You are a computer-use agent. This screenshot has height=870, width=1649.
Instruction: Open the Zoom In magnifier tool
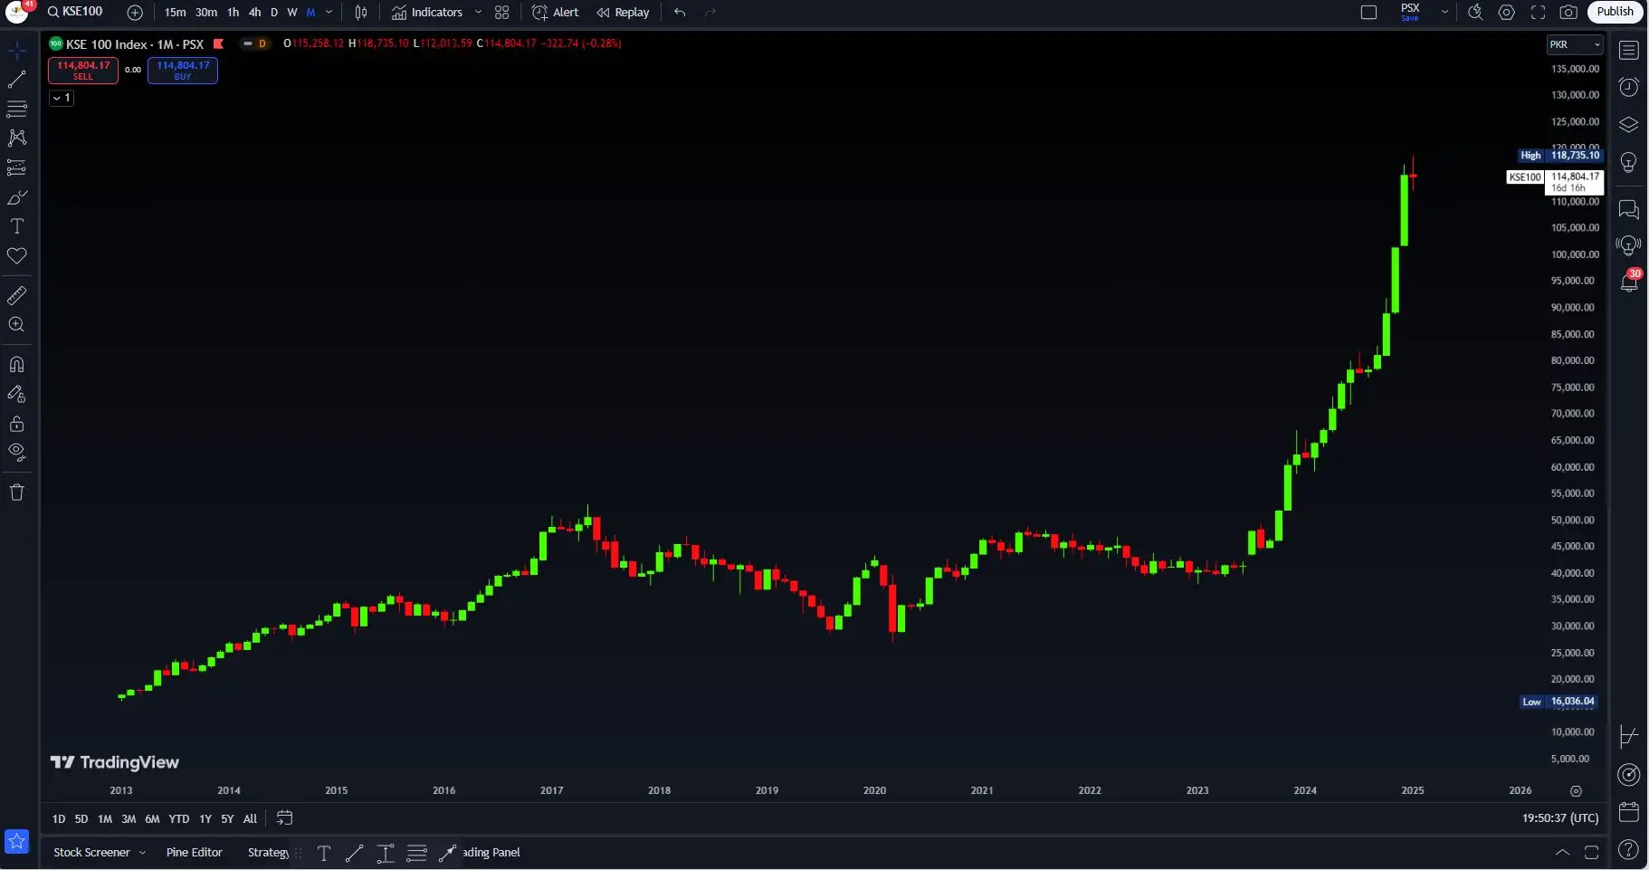tap(16, 325)
